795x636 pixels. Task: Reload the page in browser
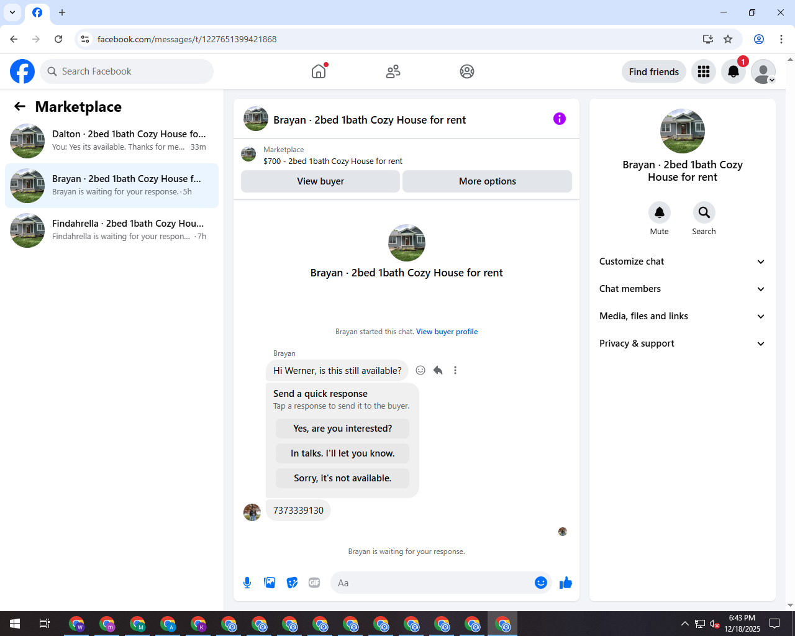pyautogui.click(x=58, y=39)
